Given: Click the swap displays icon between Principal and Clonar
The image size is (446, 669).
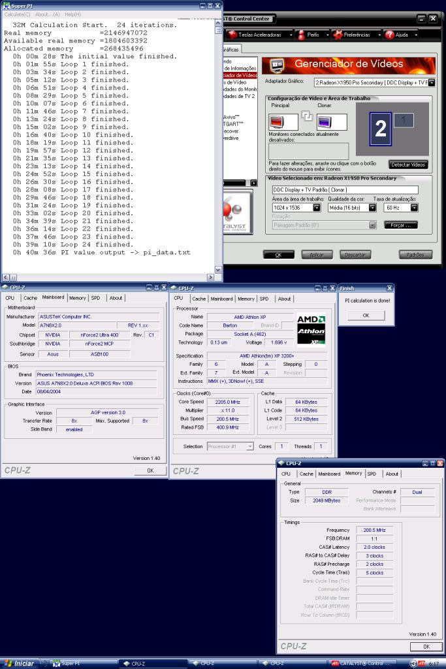Looking at the screenshot, I should click(x=307, y=116).
